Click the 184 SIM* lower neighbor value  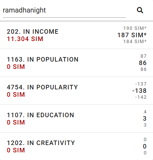coord(135,41)
